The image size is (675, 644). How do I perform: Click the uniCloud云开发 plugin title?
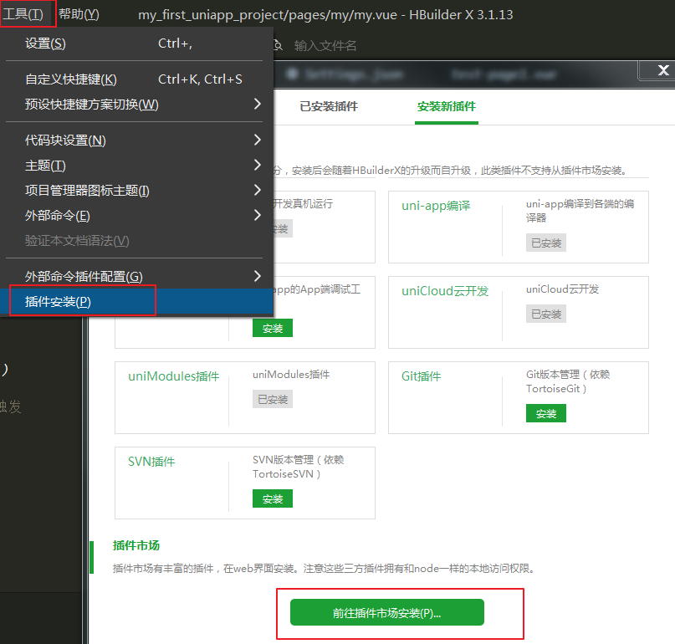(x=445, y=291)
